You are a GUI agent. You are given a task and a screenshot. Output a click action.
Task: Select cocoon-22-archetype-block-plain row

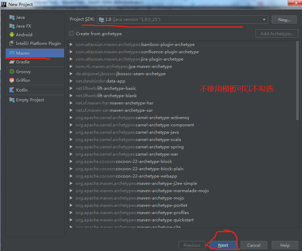[x=182, y=169]
